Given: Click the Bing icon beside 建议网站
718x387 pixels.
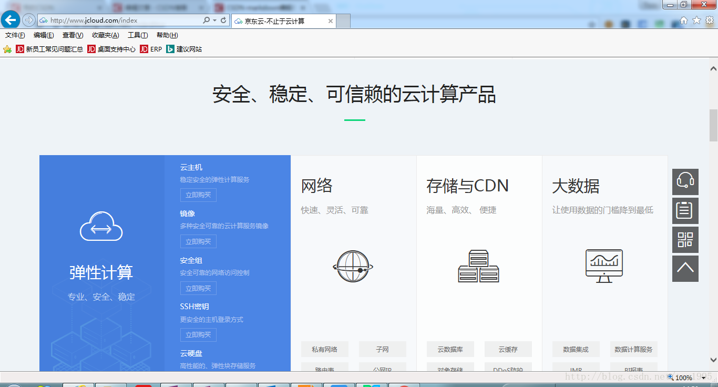Looking at the screenshot, I should coord(170,49).
